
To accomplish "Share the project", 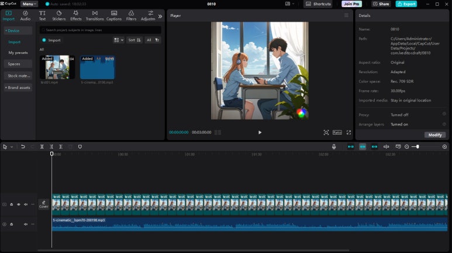I will click(x=381, y=4).
